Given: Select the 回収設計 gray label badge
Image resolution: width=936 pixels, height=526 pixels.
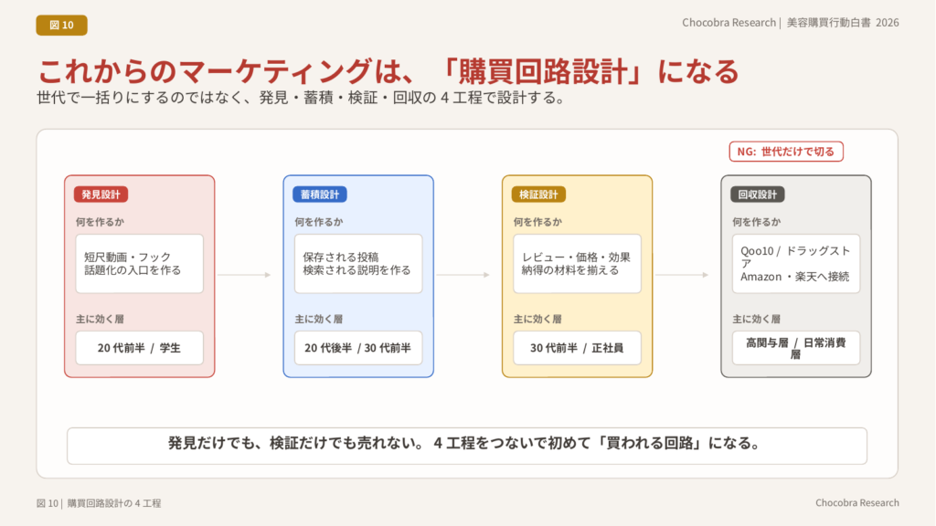Looking at the screenshot, I should 757,195.
